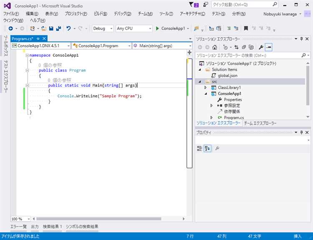This screenshot has width=313, height=240.
Task: Click the Navigate Backward arrow icon
Action: [10, 28]
